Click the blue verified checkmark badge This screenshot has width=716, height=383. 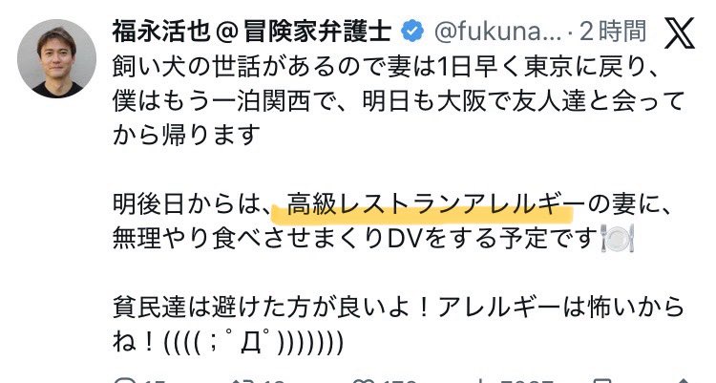tap(412, 32)
